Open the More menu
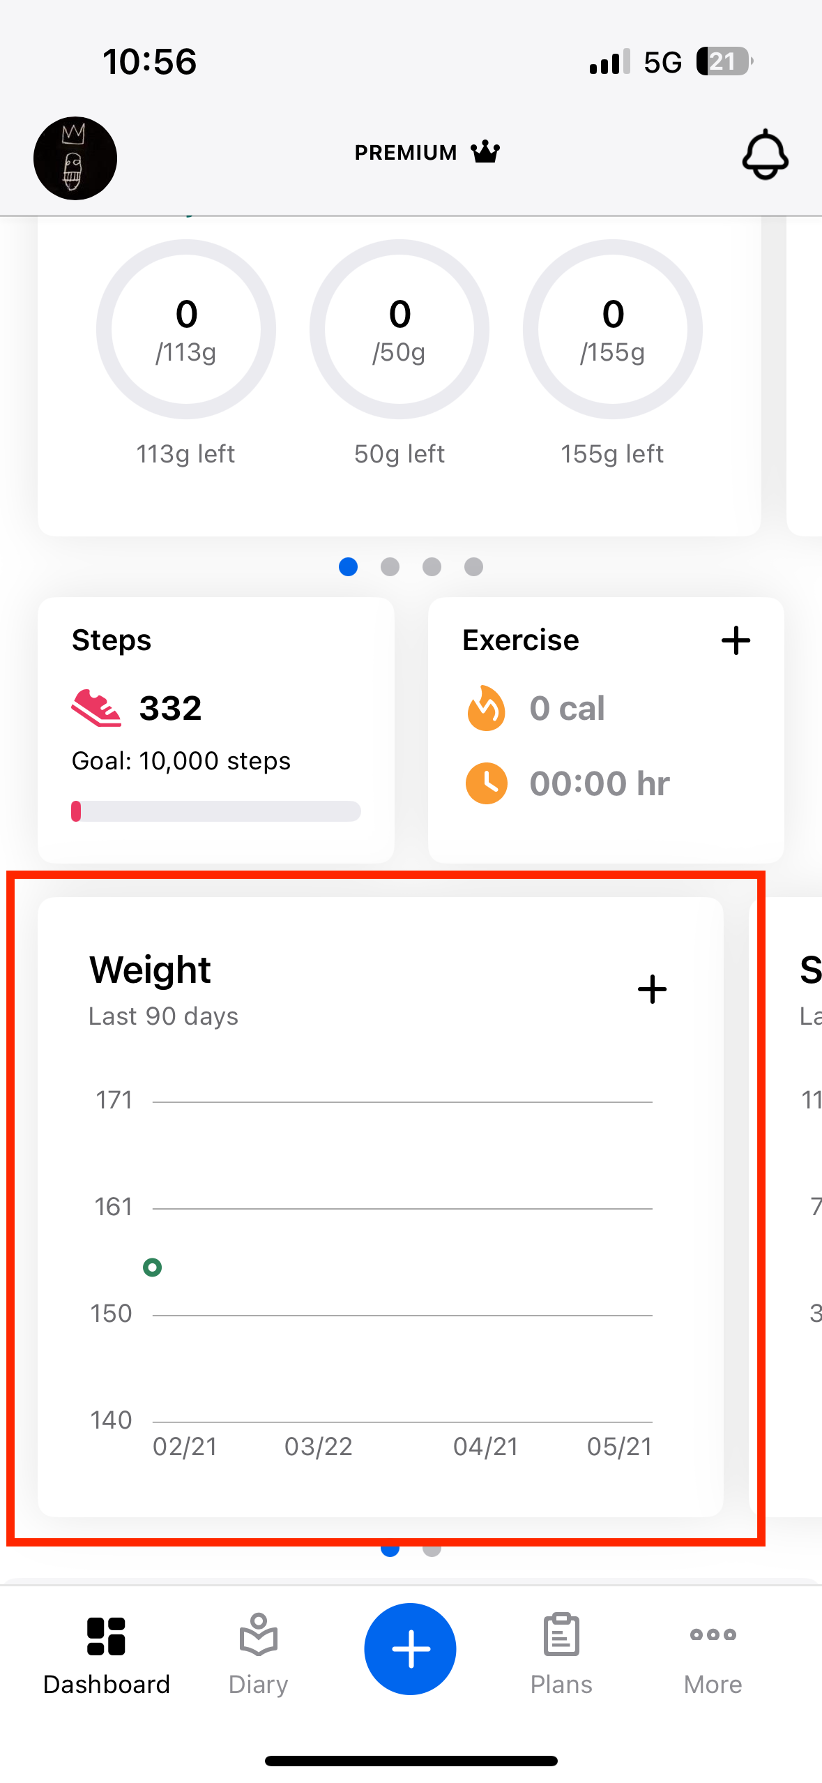822x1783 pixels. coord(713,1655)
